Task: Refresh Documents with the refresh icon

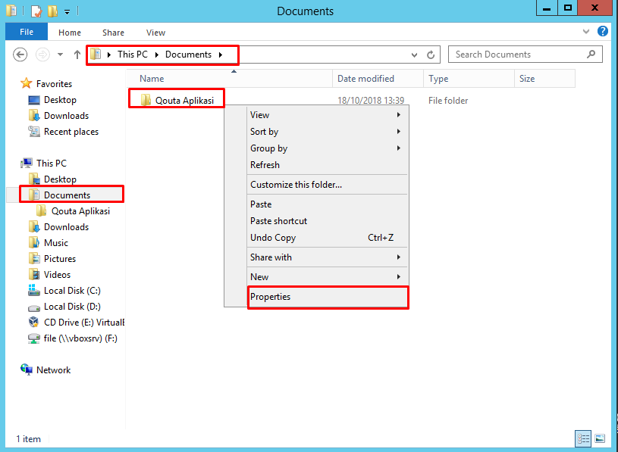Action: [x=431, y=55]
